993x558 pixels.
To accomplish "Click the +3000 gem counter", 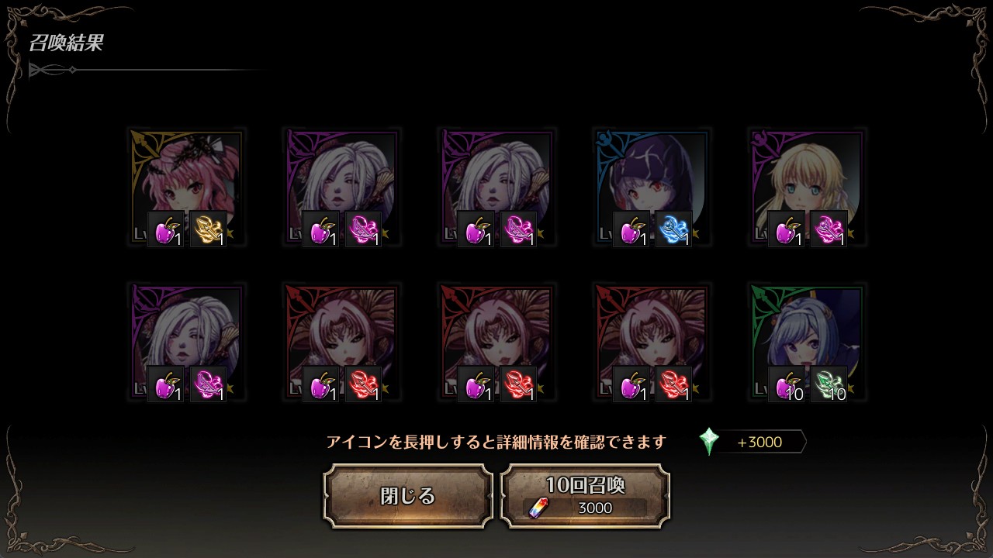I will [x=760, y=443].
